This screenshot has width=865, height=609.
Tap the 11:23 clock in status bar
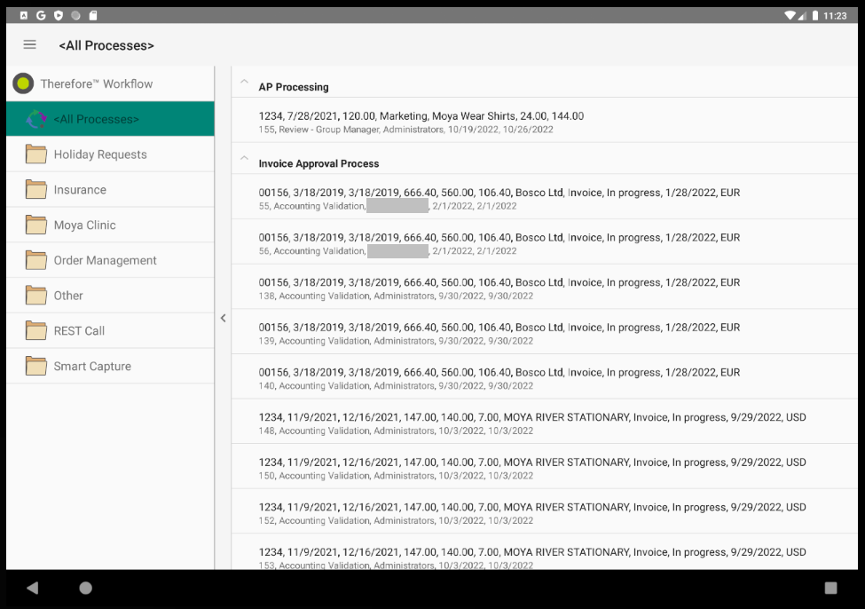[835, 15]
